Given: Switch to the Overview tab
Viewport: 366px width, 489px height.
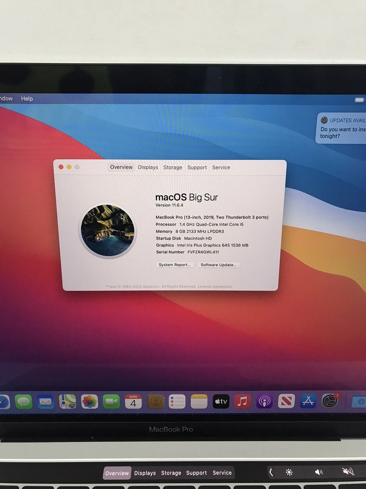Looking at the screenshot, I should 121,167.
